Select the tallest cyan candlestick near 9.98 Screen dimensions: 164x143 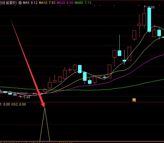pos(149,20)
